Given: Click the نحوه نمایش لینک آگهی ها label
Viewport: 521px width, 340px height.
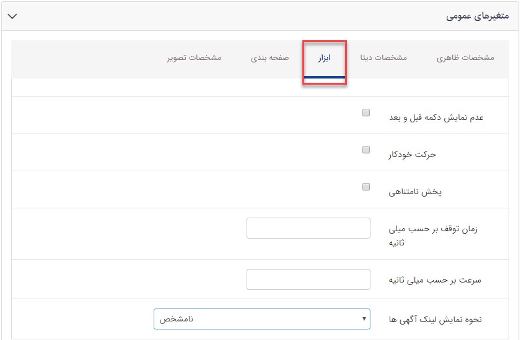Looking at the screenshot, I should 434,320.
